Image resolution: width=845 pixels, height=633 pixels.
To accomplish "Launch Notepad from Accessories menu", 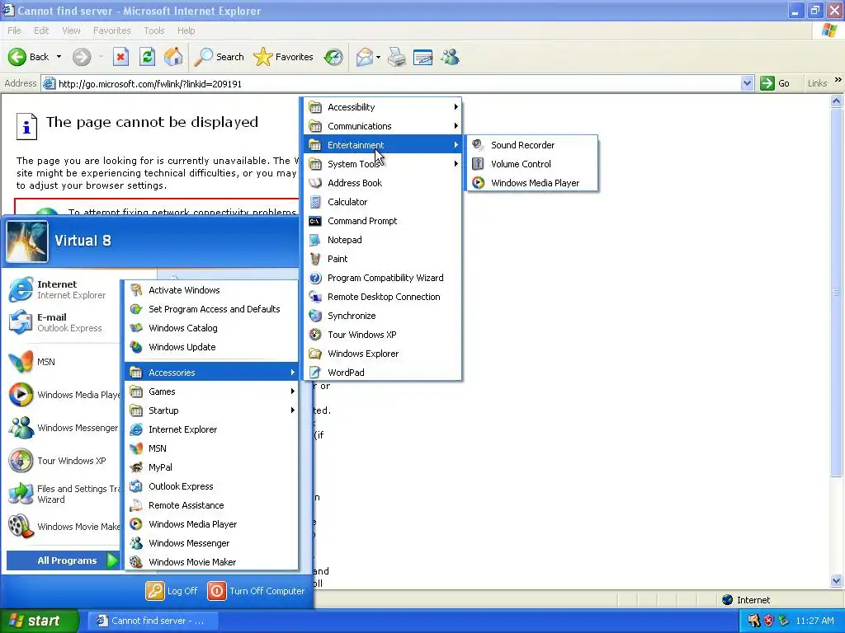I will point(383,240).
